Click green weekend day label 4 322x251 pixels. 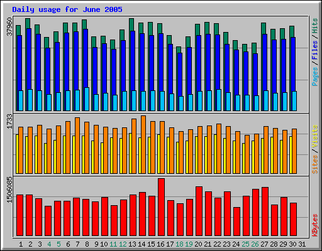[49, 244]
